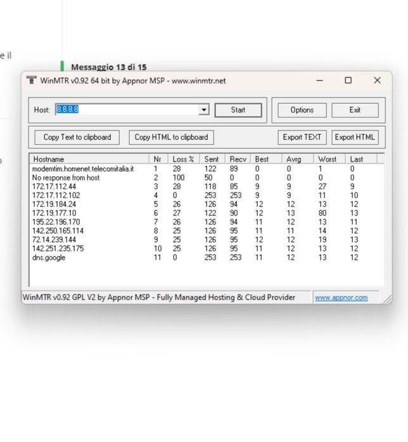Viewport: 408px width, 442px height.
Task: Select the 172.19.177.10 row
Action: (207, 213)
